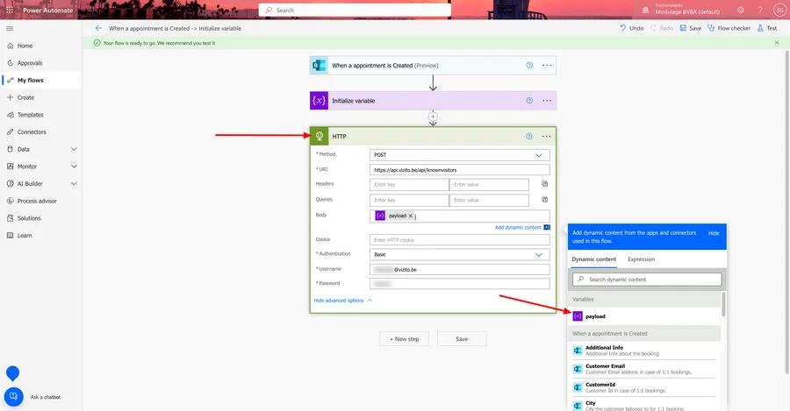Click the HTTP action help icon
The image size is (790, 411).
tap(528, 137)
